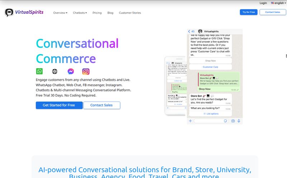Open the english language selector

click(x=278, y=3)
